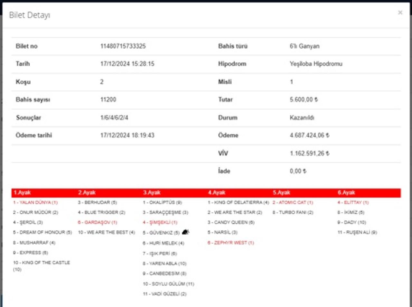Click VADİ GÜZELİ at list bottom
Viewport: 412px width, 307px height.
tap(164, 294)
